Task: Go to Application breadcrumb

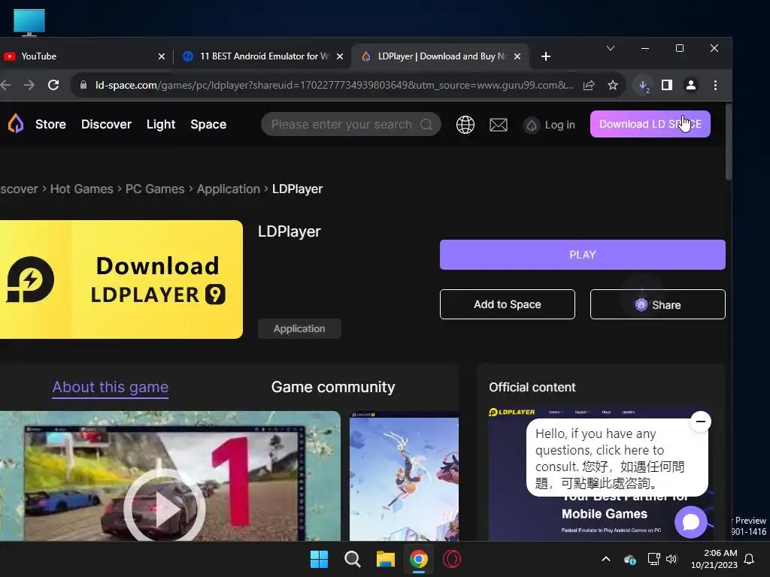Action: (229, 189)
